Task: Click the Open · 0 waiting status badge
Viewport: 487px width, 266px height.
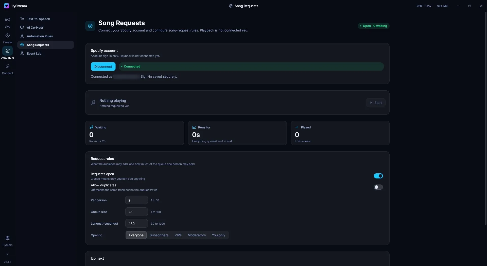Action: [x=373, y=26]
